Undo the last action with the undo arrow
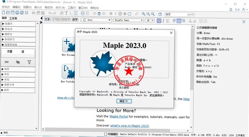The image size is (249, 137). tap(50, 13)
